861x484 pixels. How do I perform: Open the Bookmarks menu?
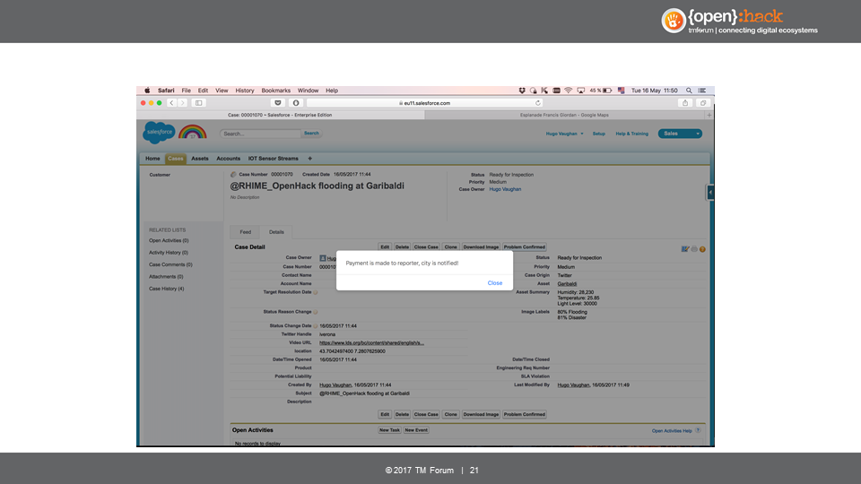point(275,91)
